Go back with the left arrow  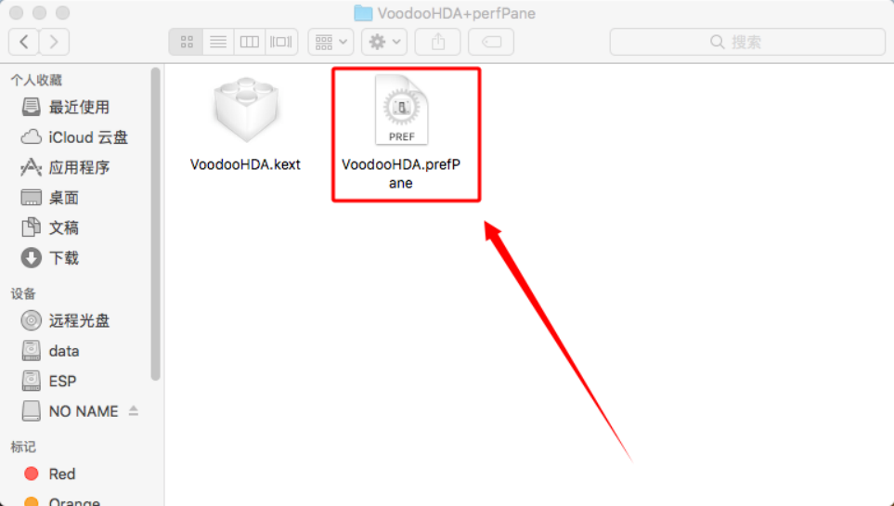coord(24,42)
